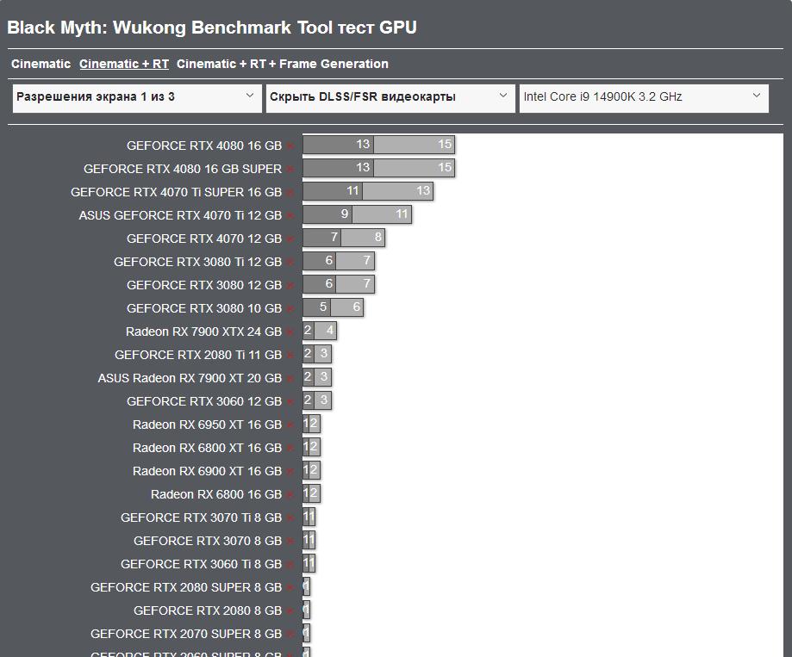Screen dimensions: 792x657
Task: Open the Разрешения экрана 1 из 3 dropdown
Action: [x=137, y=98]
